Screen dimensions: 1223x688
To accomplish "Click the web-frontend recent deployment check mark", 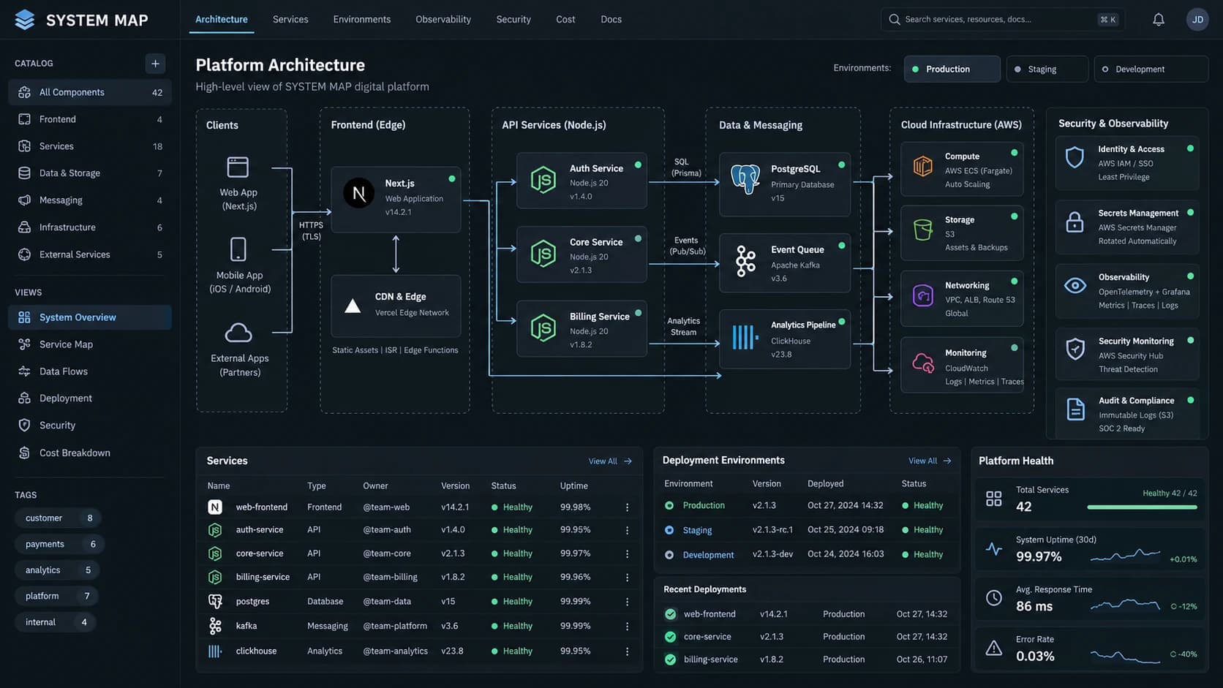I will [x=670, y=614].
